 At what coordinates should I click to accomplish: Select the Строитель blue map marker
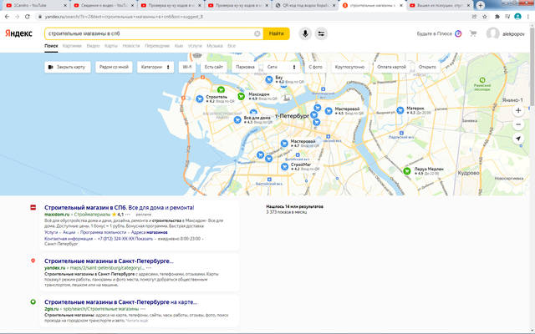[x=200, y=99]
